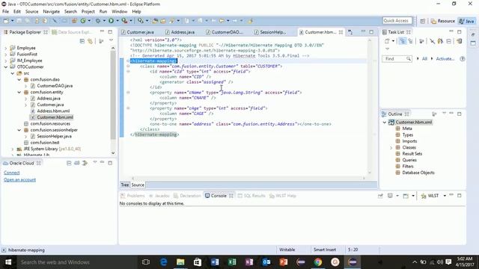The height and width of the screenshot is (269, 479).
Task: Open the Window menu
Action: (x=119, y=11)
